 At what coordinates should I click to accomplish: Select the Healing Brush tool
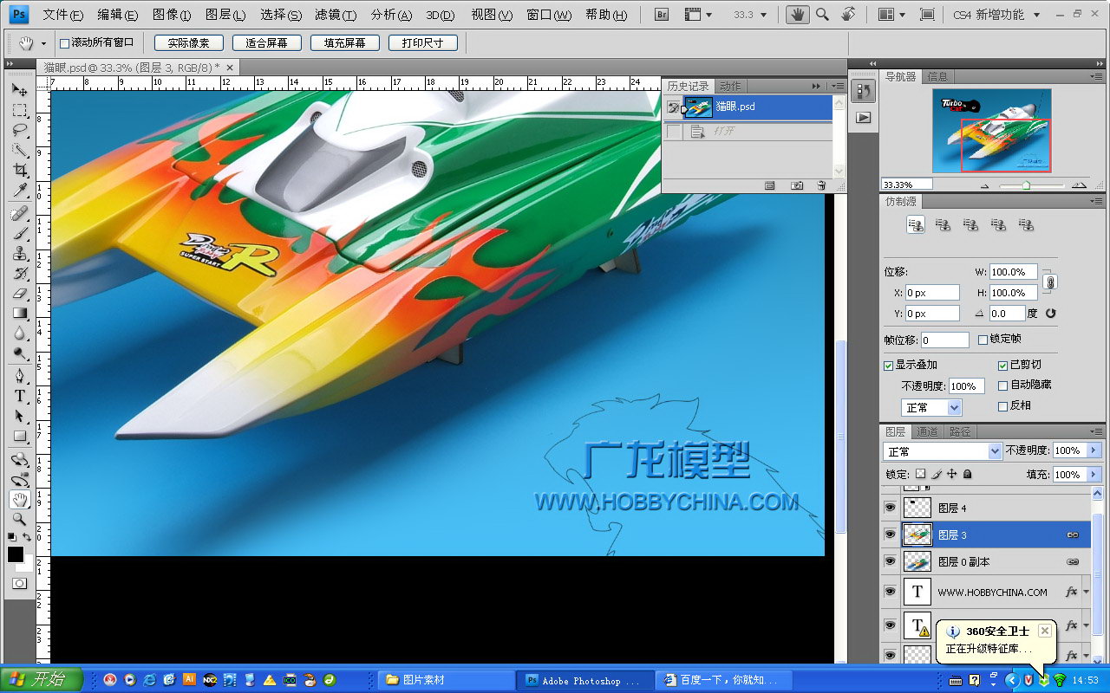[x=19, y=213]
